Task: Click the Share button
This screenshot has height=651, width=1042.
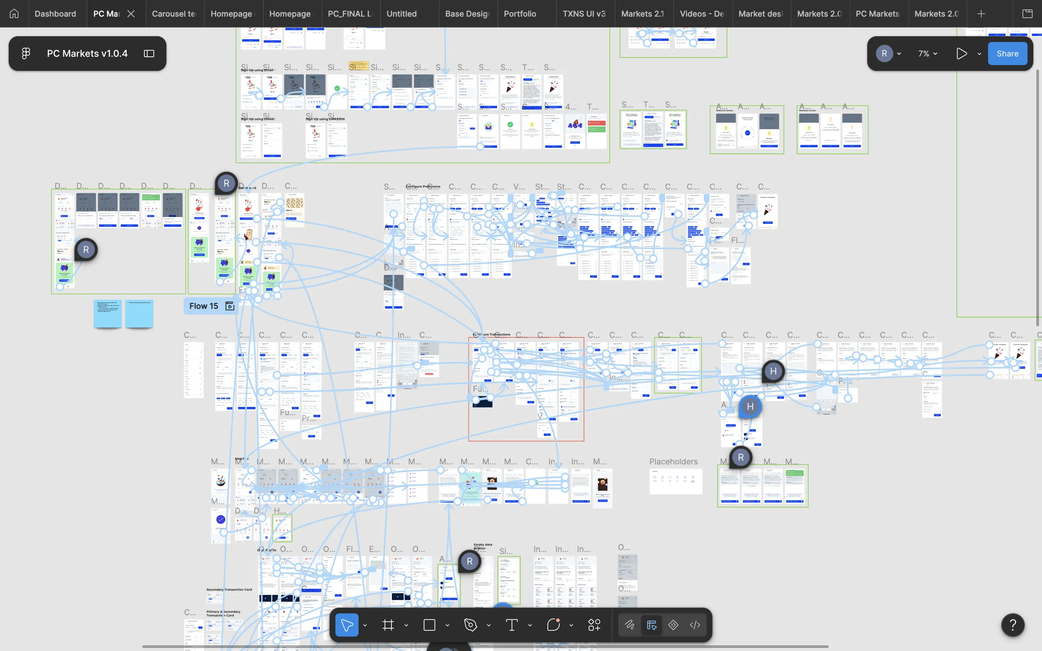Action: [1007, 54]
